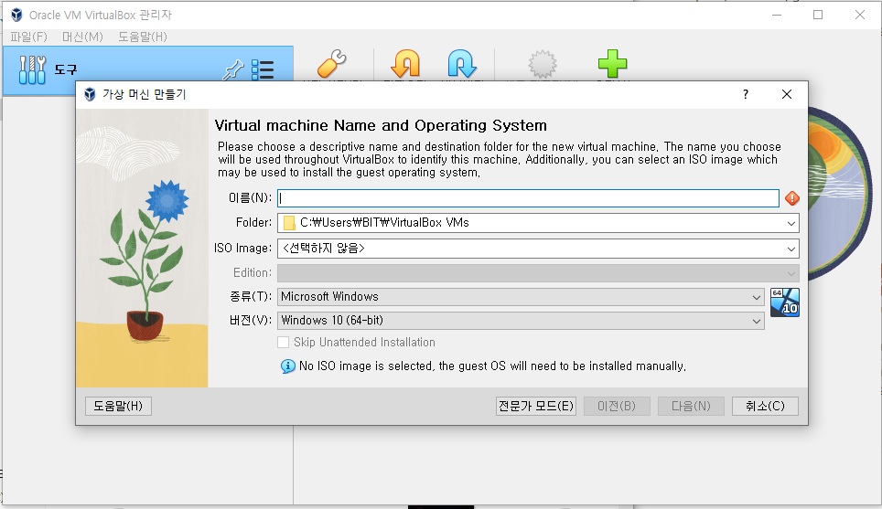Click the 'Virtual machine Name and Operating System' heading
Image resolution: width=882 pixels, height=509 pixels.
[381, 125]
